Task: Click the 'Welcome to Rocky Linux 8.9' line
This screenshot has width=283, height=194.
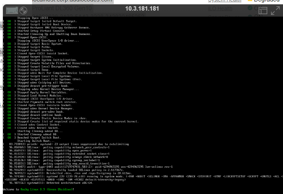Action: (38, 189)
